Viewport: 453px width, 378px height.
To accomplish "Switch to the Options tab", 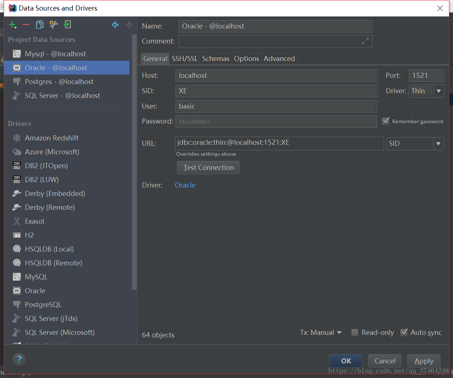I will pyautogui.click(x=246, y=58).
